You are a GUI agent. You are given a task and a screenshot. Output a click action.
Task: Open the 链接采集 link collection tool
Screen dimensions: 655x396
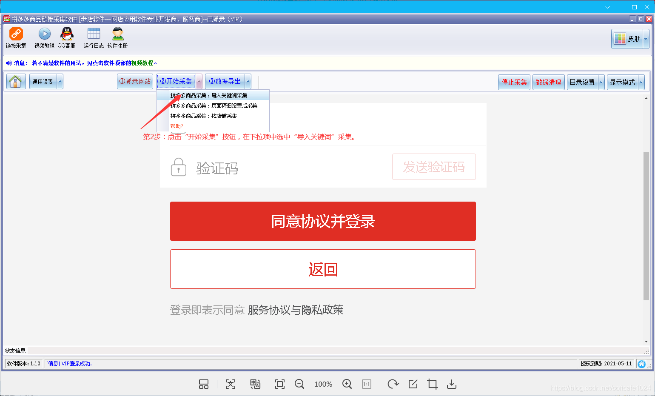[x=16, y=37]
